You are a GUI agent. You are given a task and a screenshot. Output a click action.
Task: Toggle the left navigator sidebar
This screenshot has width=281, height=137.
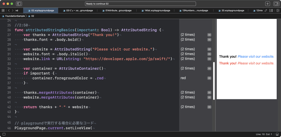(x=19, y=4)
